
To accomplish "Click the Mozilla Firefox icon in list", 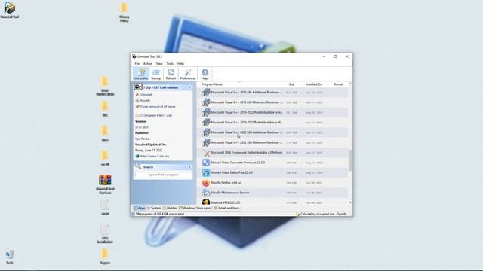I will (206, 183).
